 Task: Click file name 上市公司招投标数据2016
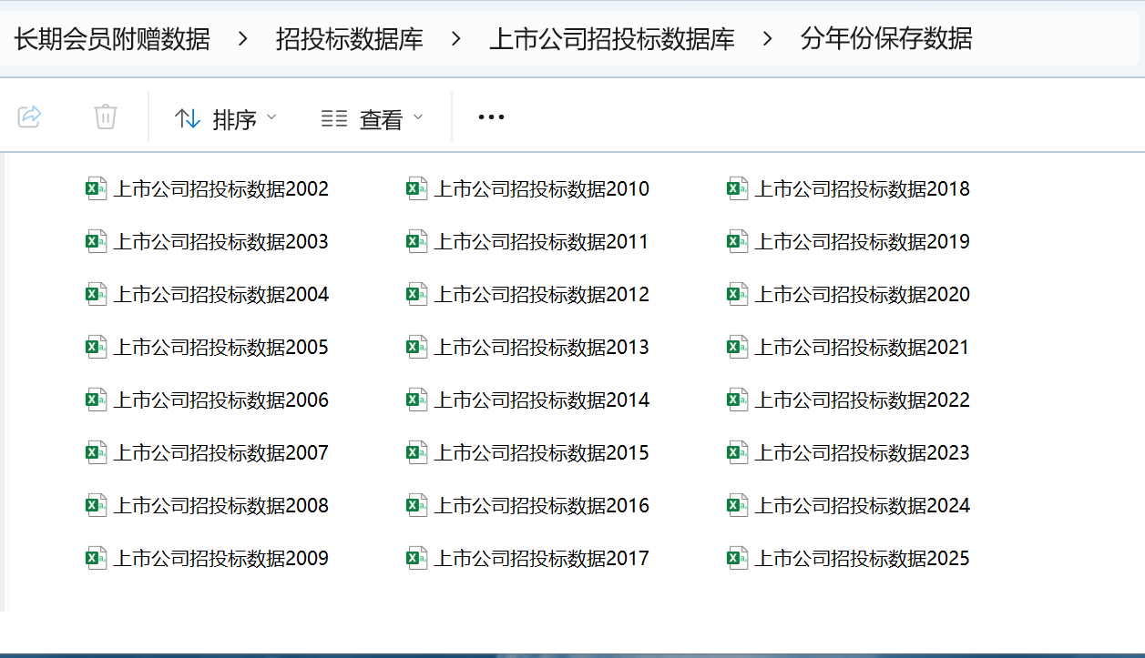(x=542, y=505)
